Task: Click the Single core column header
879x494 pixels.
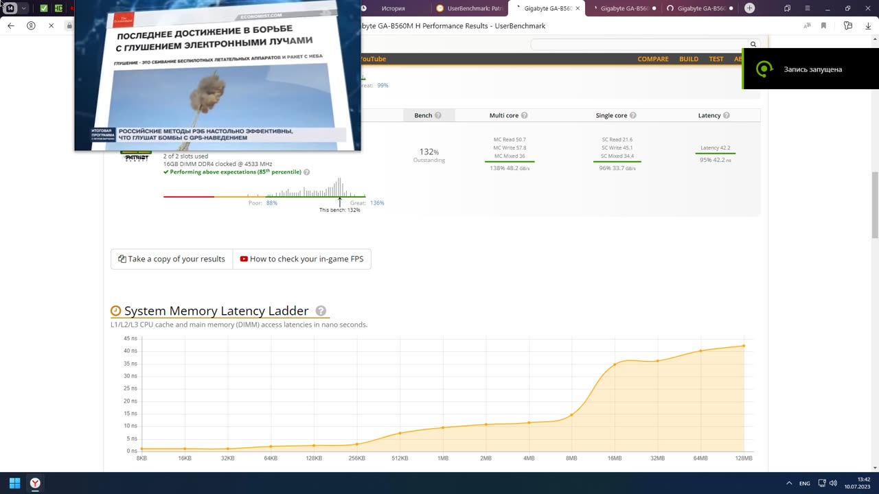Action: pyautogui.click(x=611, y=115)
